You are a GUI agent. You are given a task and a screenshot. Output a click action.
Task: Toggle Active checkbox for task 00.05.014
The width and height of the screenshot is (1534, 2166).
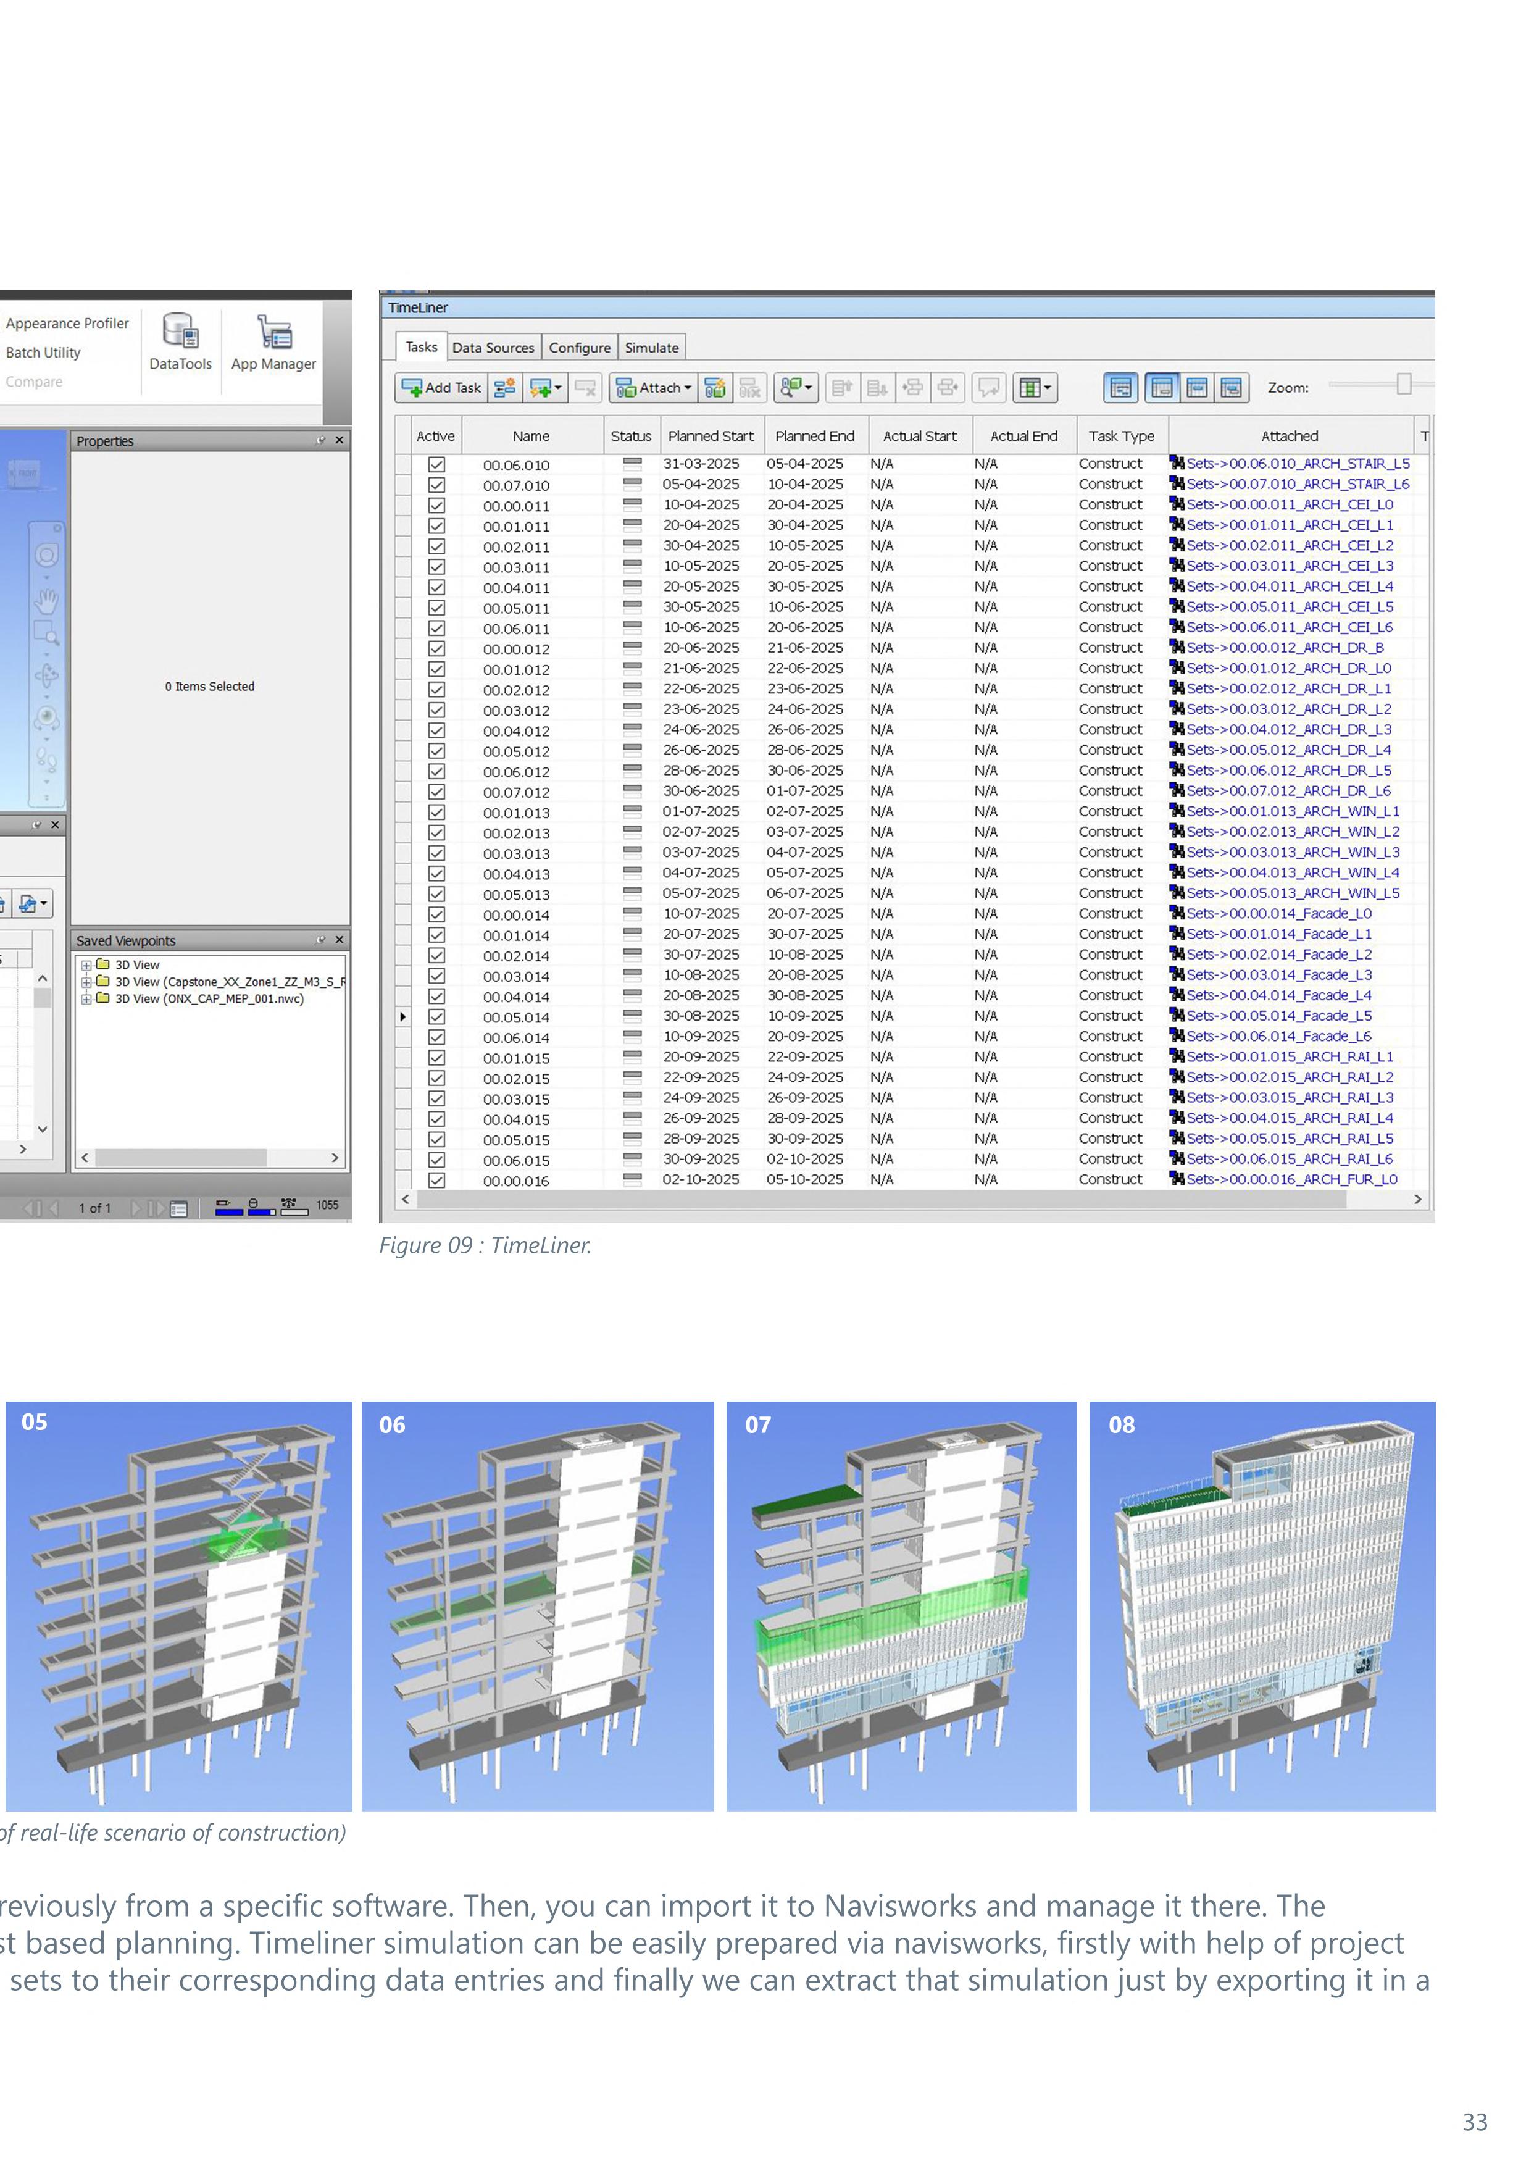pos(436,1016)
